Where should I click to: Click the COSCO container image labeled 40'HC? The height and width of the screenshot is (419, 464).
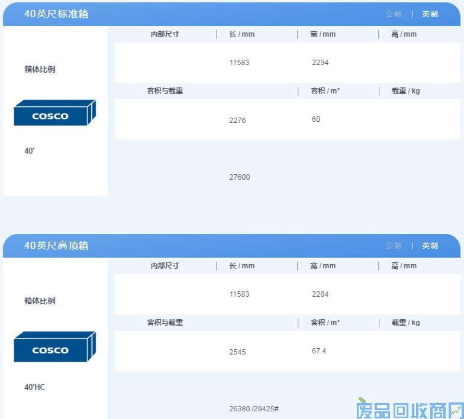point(54,347)
